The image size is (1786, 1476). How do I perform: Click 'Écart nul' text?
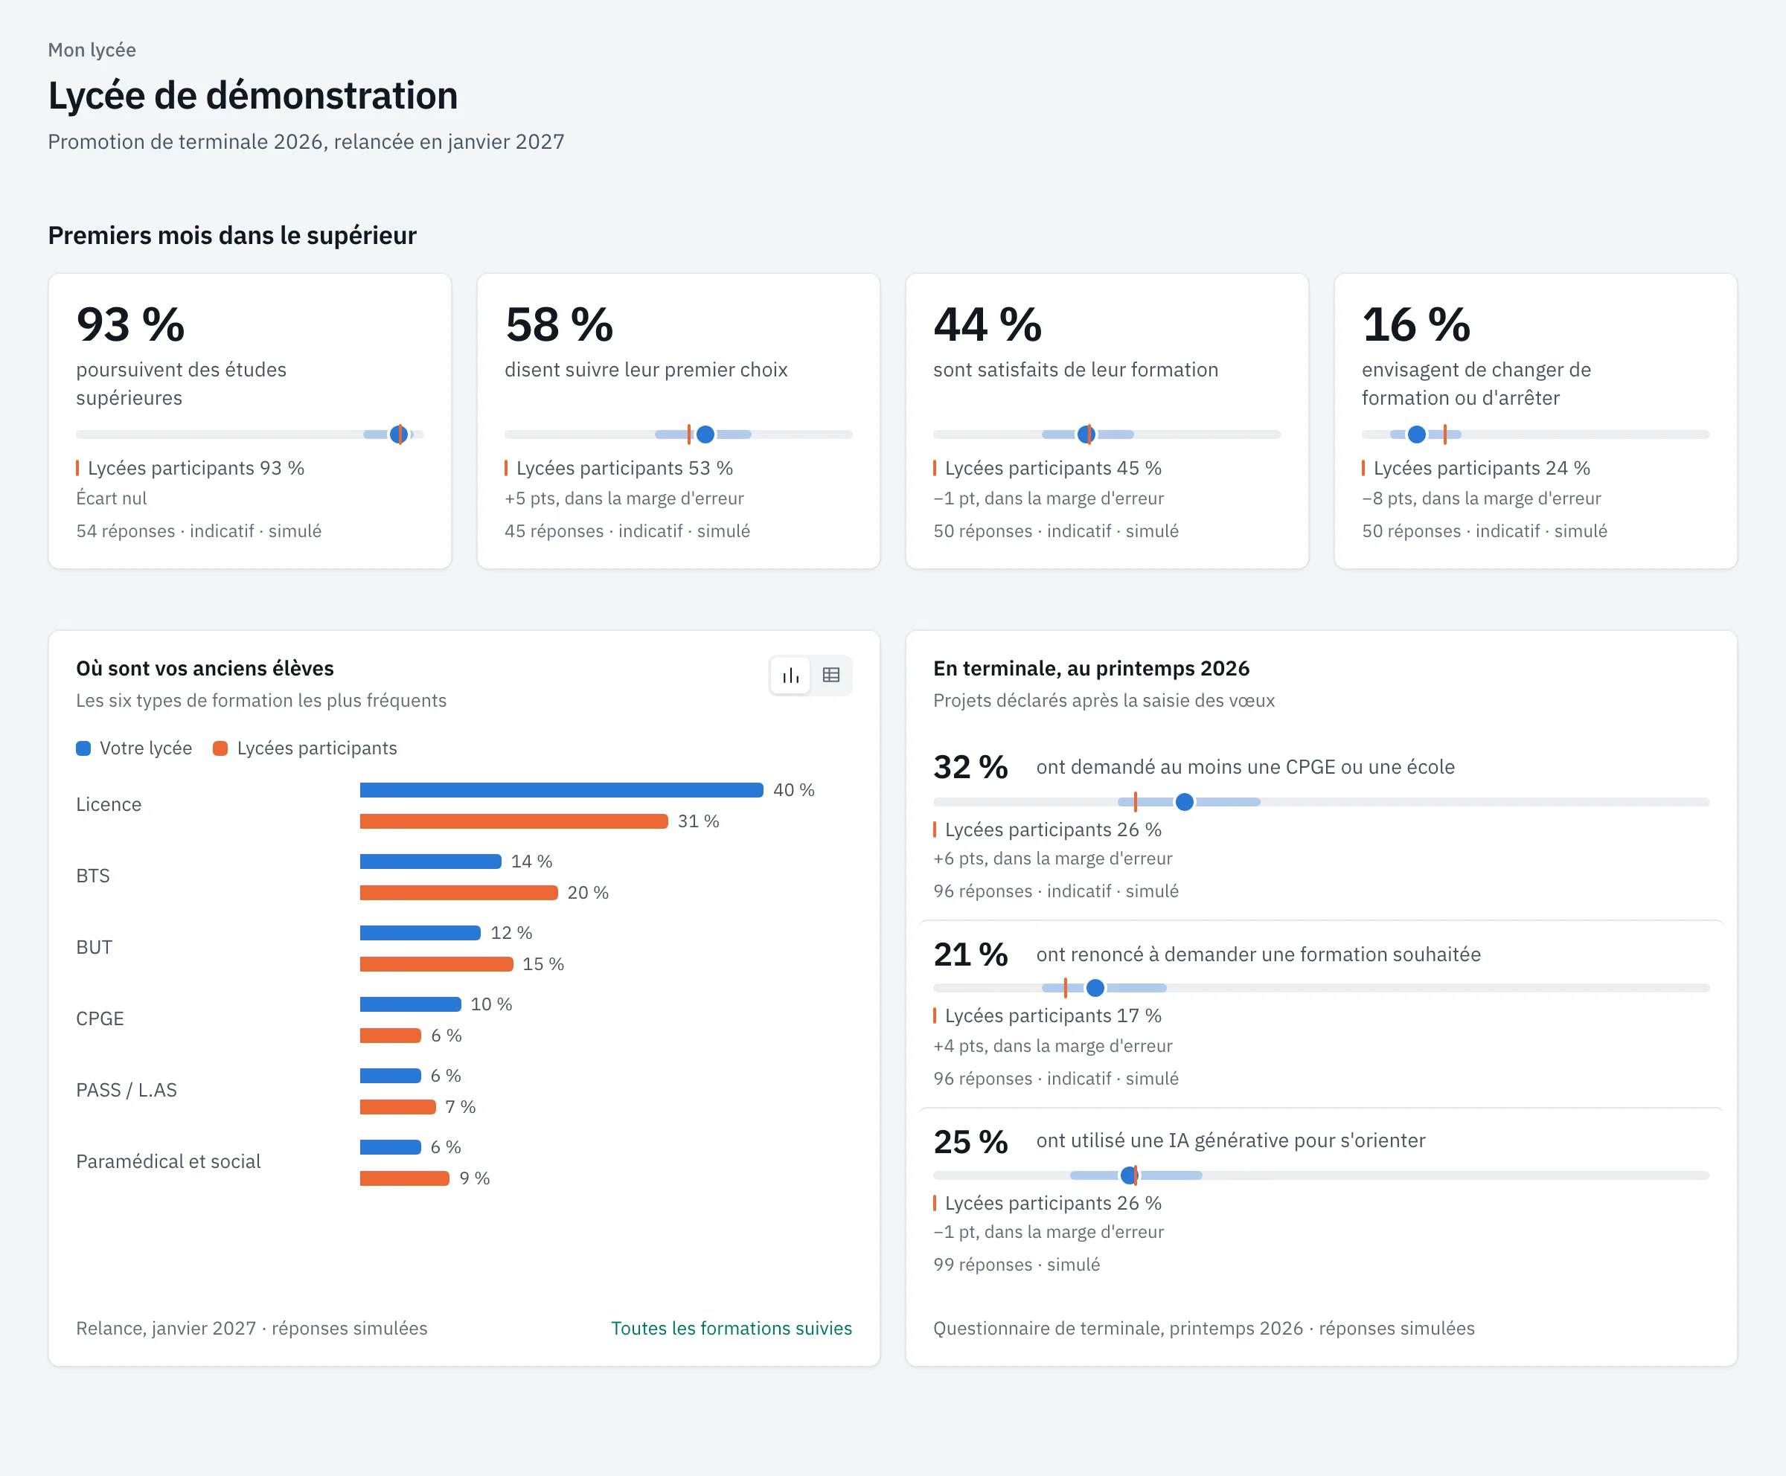(112, 498)
